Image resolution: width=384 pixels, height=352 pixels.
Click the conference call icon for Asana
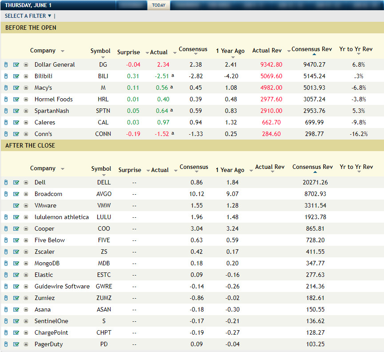coord(6,310)
